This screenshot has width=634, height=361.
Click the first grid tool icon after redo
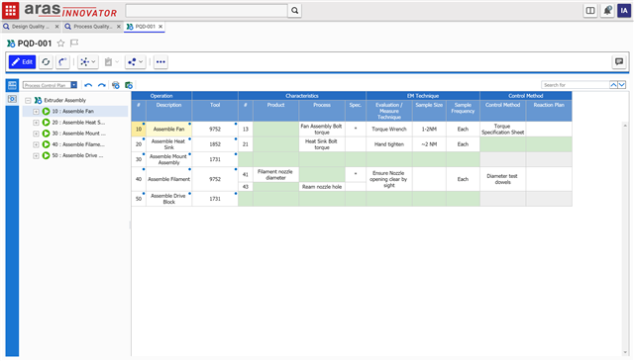point(116,85)
